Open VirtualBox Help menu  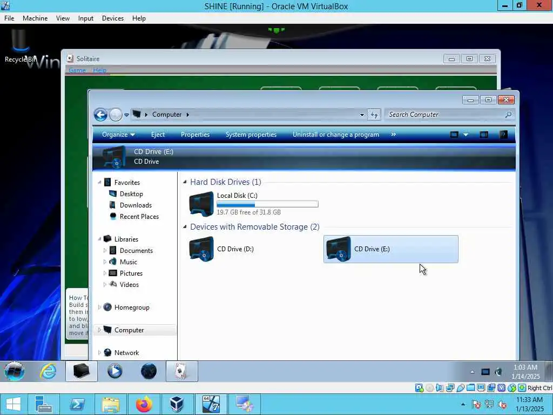pyautogui.click(x=139, y=18)
